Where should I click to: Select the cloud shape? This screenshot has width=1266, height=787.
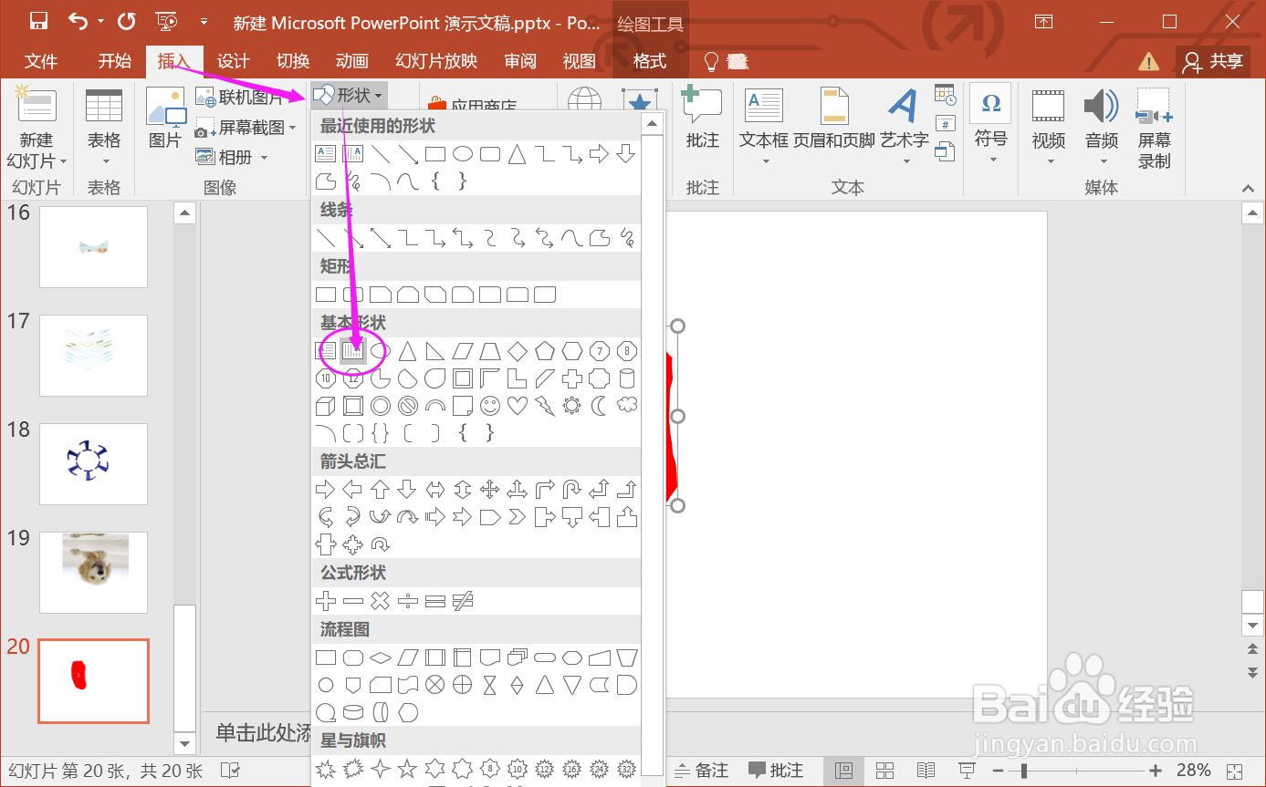coord(627,406)
